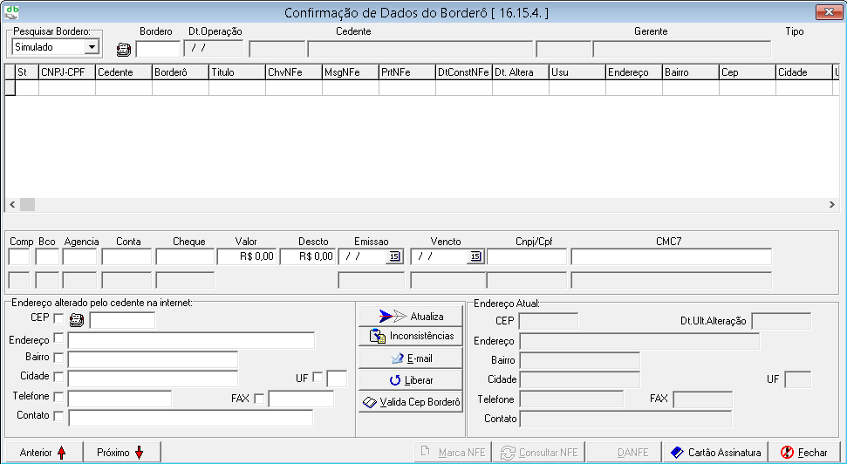Open the Vencto date calendar picker
The height and width of the screenshot is (464, 847).
coord(475,256)
